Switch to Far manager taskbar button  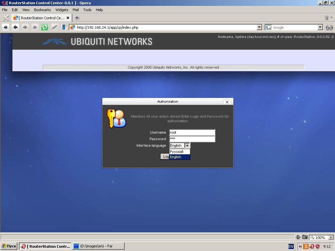(x=98, y=246)
